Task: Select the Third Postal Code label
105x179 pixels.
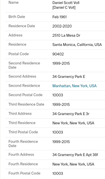Action: (23, 132)
